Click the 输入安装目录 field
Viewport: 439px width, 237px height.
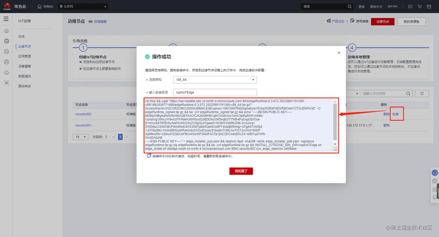click(215, 92)
